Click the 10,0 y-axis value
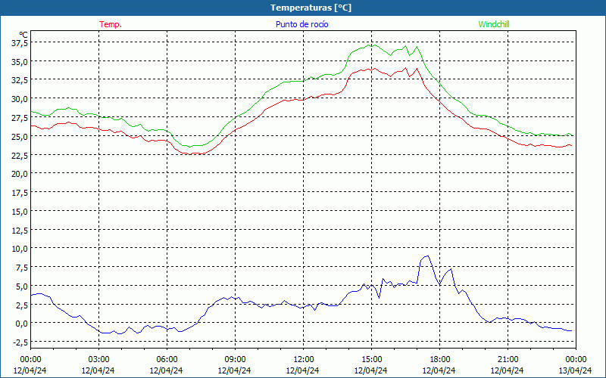 pos(20,249)
